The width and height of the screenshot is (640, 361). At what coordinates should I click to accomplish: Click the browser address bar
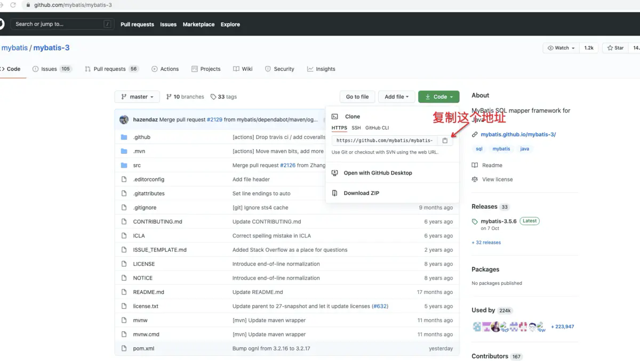73,5
